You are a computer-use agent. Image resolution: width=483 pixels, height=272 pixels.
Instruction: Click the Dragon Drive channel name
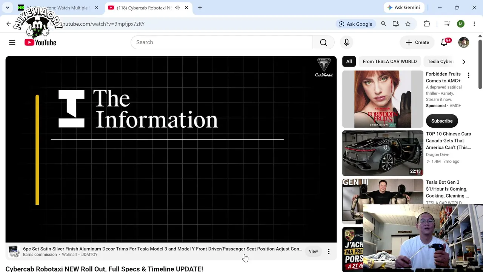pos(438,155)
